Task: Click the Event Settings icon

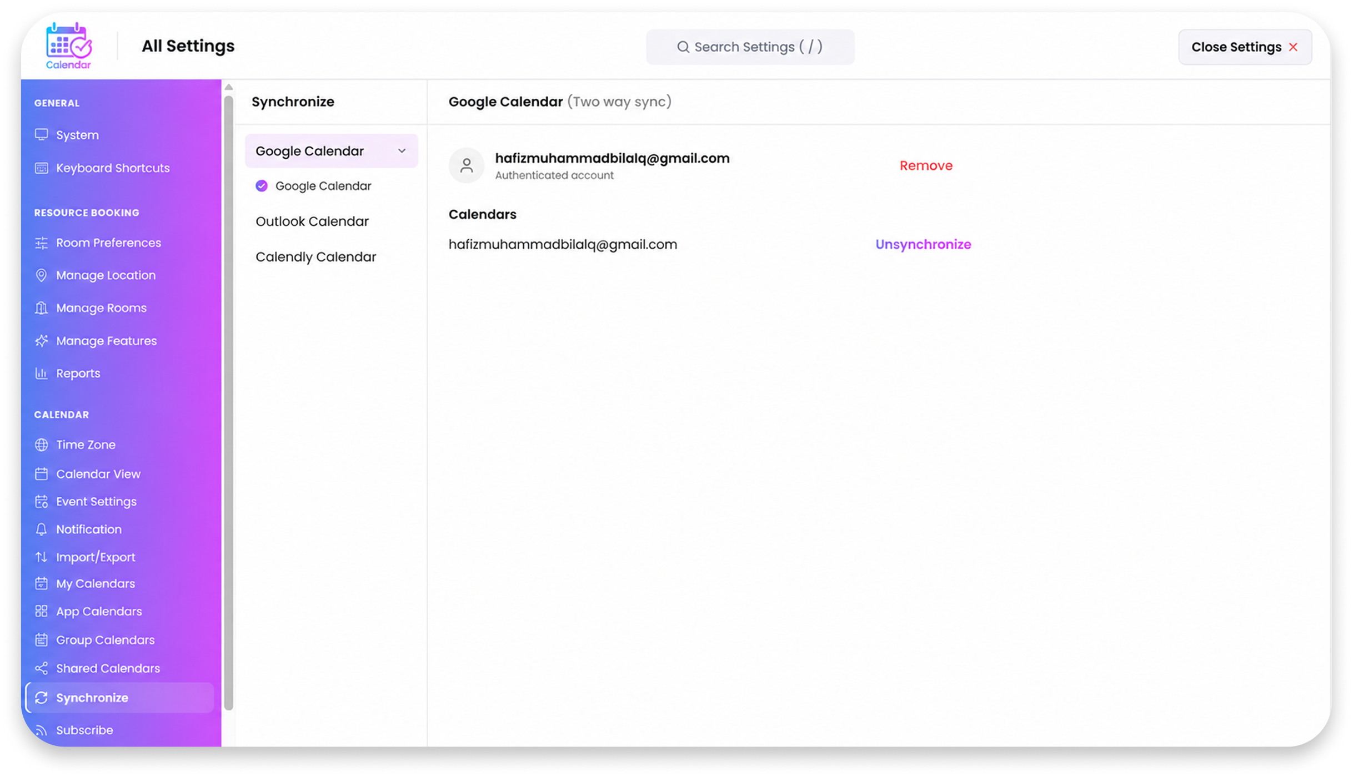Action: tap(41, 502)
